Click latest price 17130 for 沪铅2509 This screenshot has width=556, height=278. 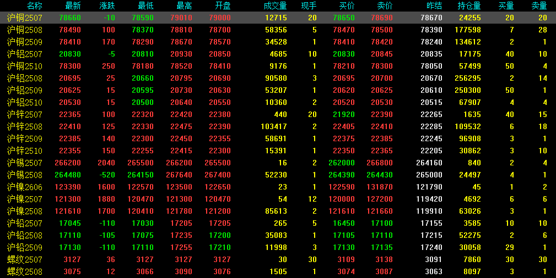point(70,248)
